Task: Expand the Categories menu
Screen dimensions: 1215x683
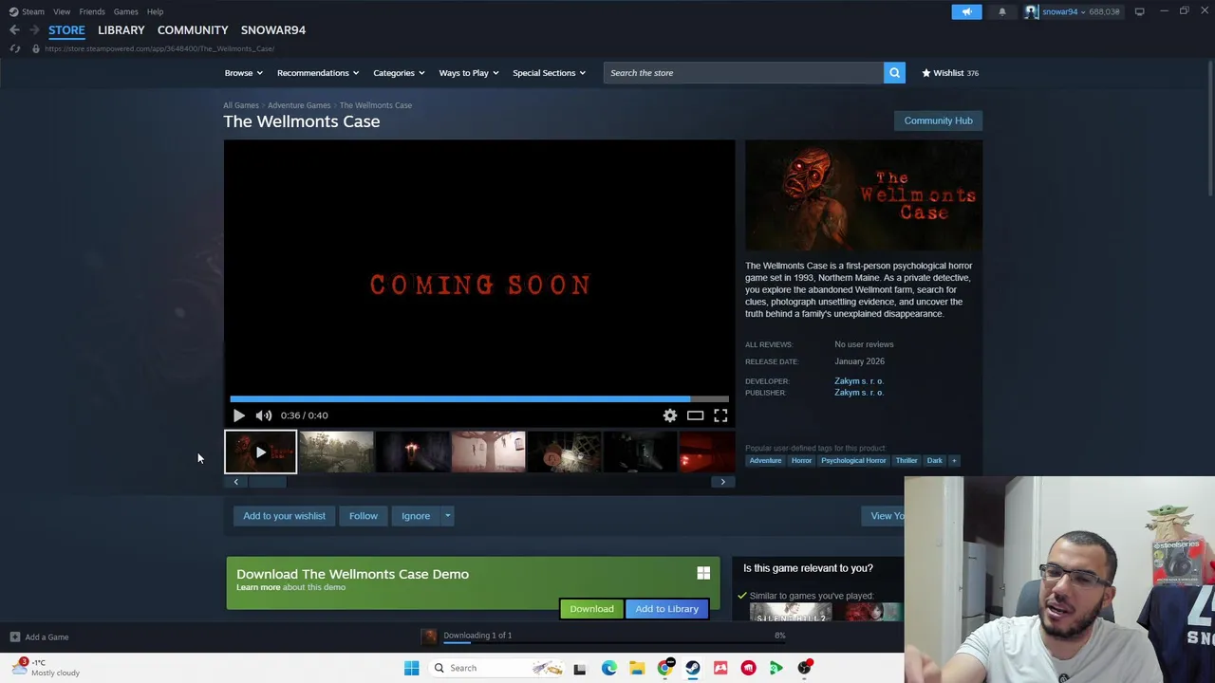Action: tap(399, 73)
